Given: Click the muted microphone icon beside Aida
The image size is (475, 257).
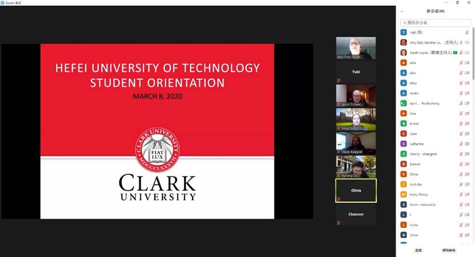Looking at the screenshot, I should (461, 63).
